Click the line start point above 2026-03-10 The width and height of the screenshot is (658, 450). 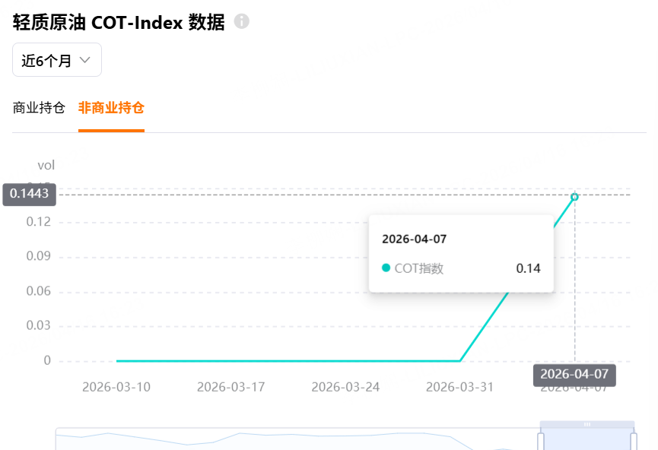[x=117, y=361]
